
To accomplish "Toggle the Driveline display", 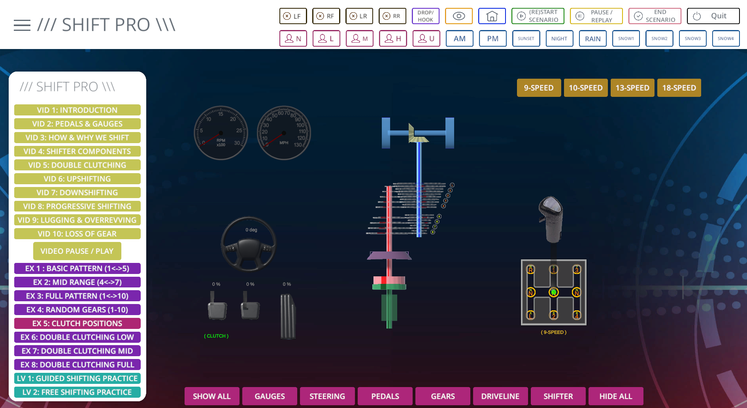I will 500,396.
